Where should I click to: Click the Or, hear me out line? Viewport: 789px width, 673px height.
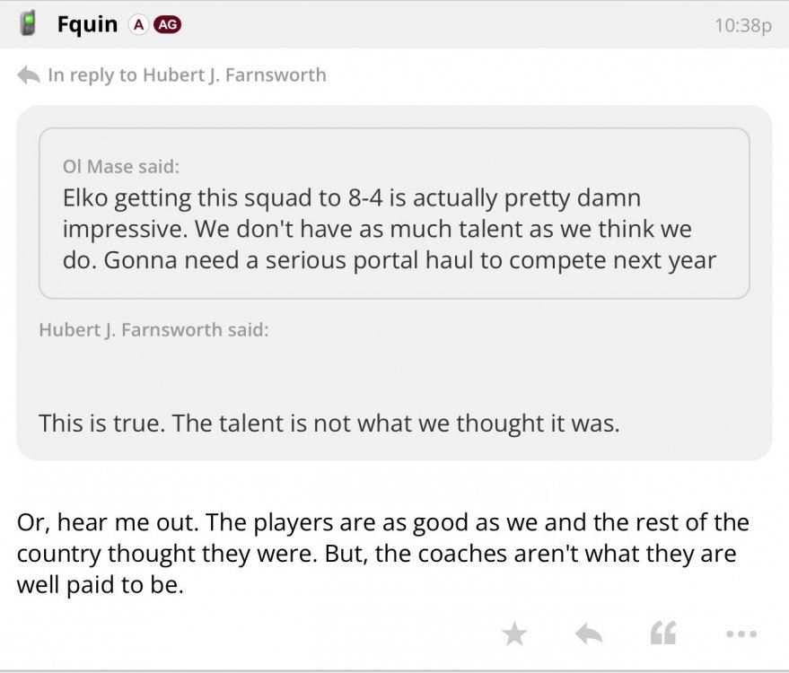[x=381, y=522]
